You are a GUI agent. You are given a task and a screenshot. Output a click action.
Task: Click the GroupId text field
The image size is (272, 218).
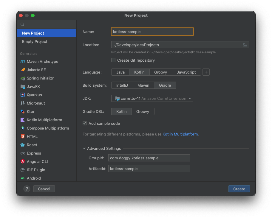149,158
